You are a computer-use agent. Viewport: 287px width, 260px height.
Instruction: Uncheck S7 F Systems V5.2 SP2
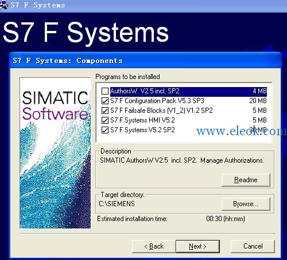click(105, 130)
